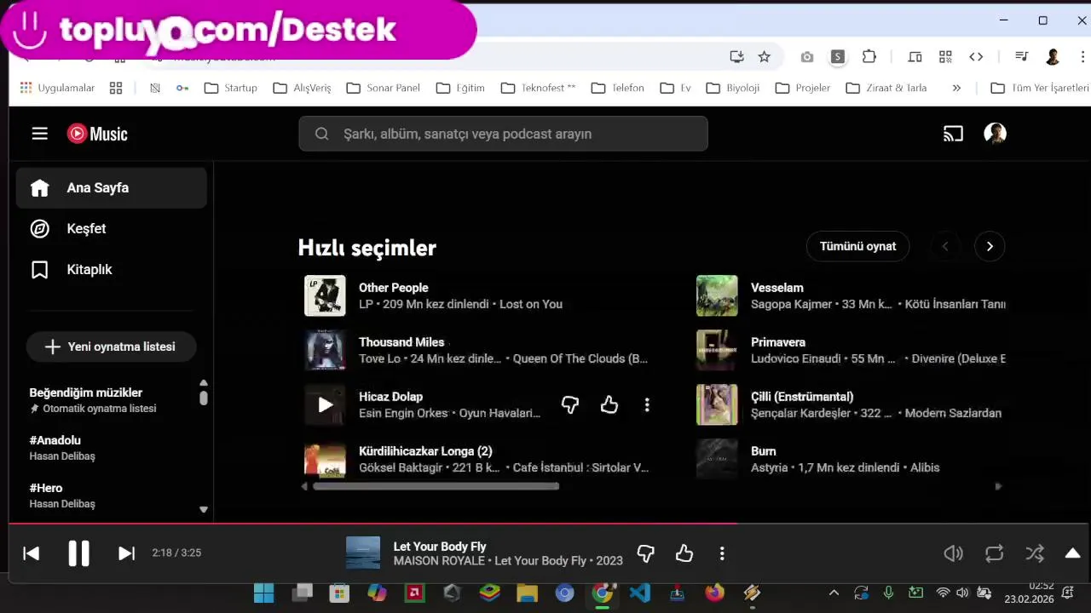
Task: Create Yeni oynatma listesi
Action: [x=112, y=347]
